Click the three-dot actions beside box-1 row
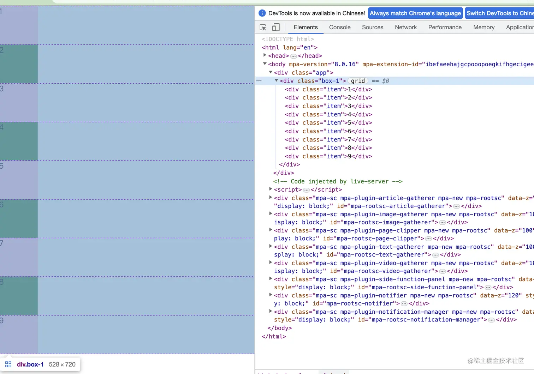 click(259, 81)
